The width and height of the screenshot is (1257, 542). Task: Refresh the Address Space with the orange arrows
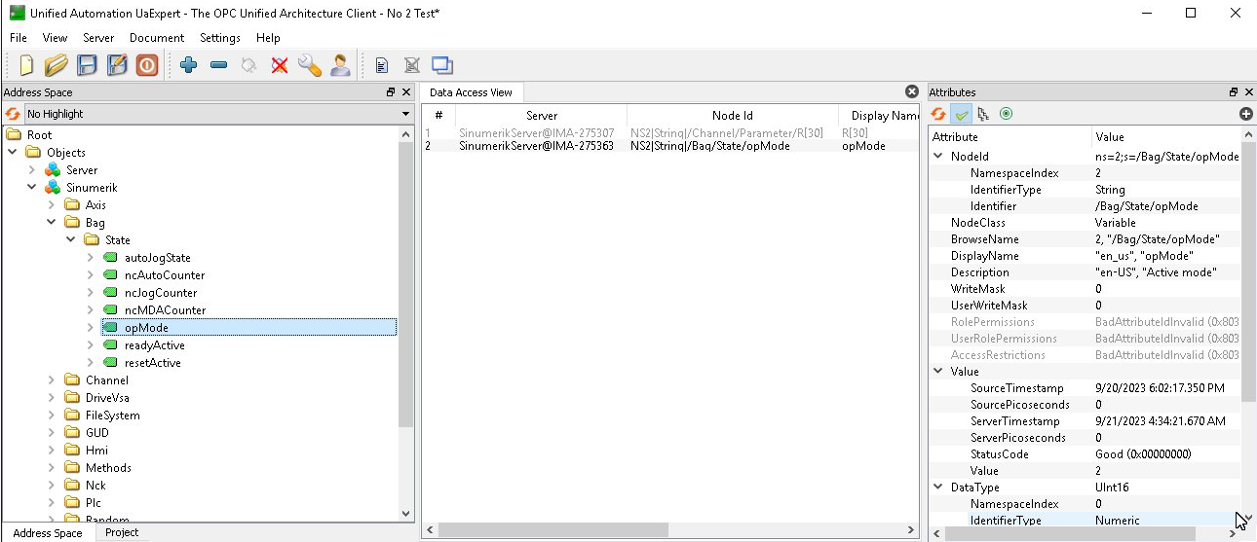coord(13,114)
